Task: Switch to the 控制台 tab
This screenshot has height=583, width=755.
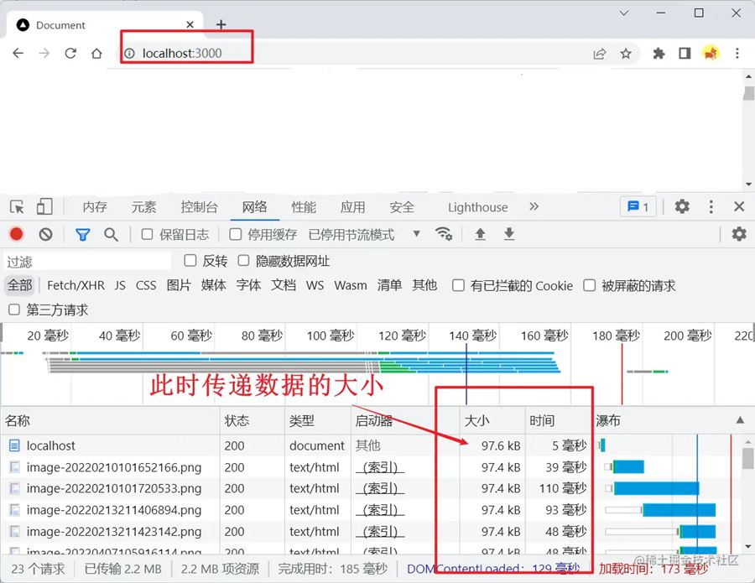Action: 199,207
